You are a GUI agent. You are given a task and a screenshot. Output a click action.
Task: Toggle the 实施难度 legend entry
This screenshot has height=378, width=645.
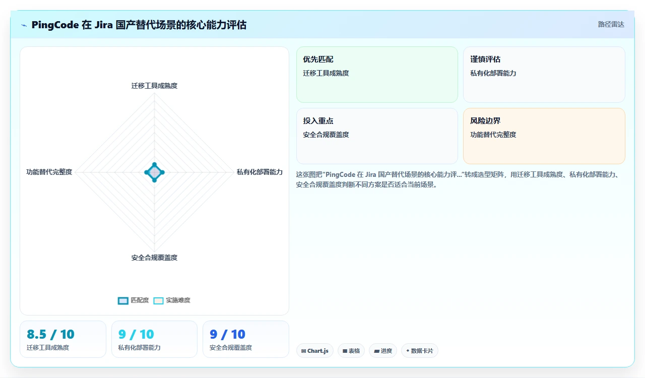point(172,300)
